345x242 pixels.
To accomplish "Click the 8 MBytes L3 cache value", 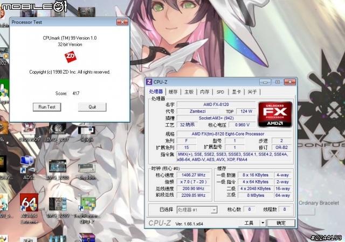I will click(255, 195).
